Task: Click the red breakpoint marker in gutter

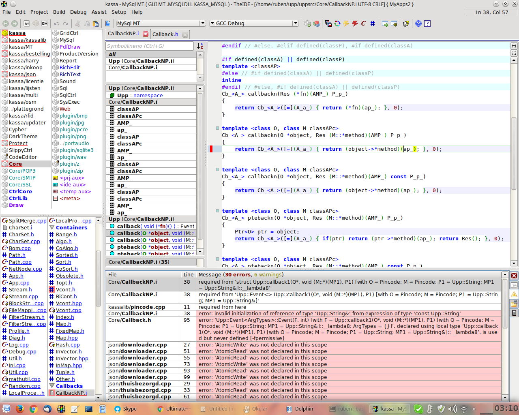Action: tap(211, 149)
